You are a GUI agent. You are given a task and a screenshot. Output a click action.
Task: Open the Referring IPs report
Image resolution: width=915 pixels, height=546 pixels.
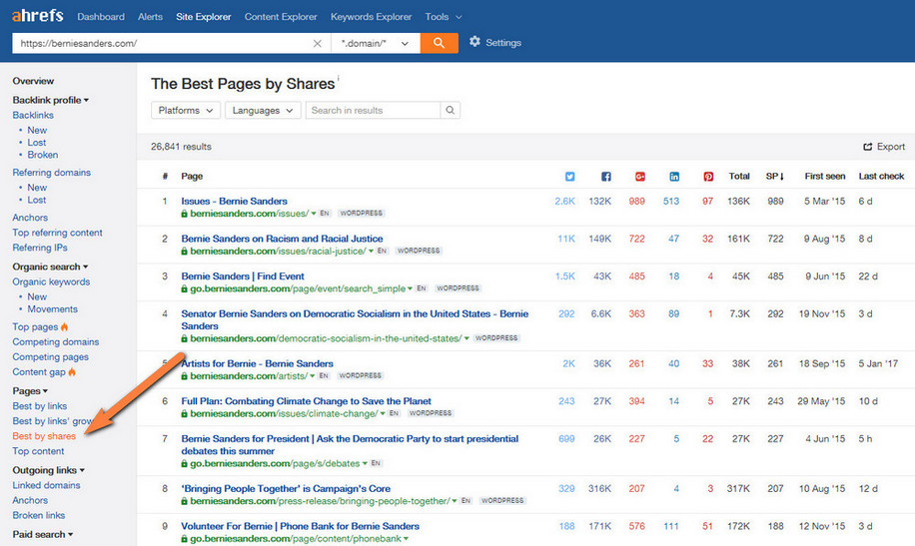40,248
